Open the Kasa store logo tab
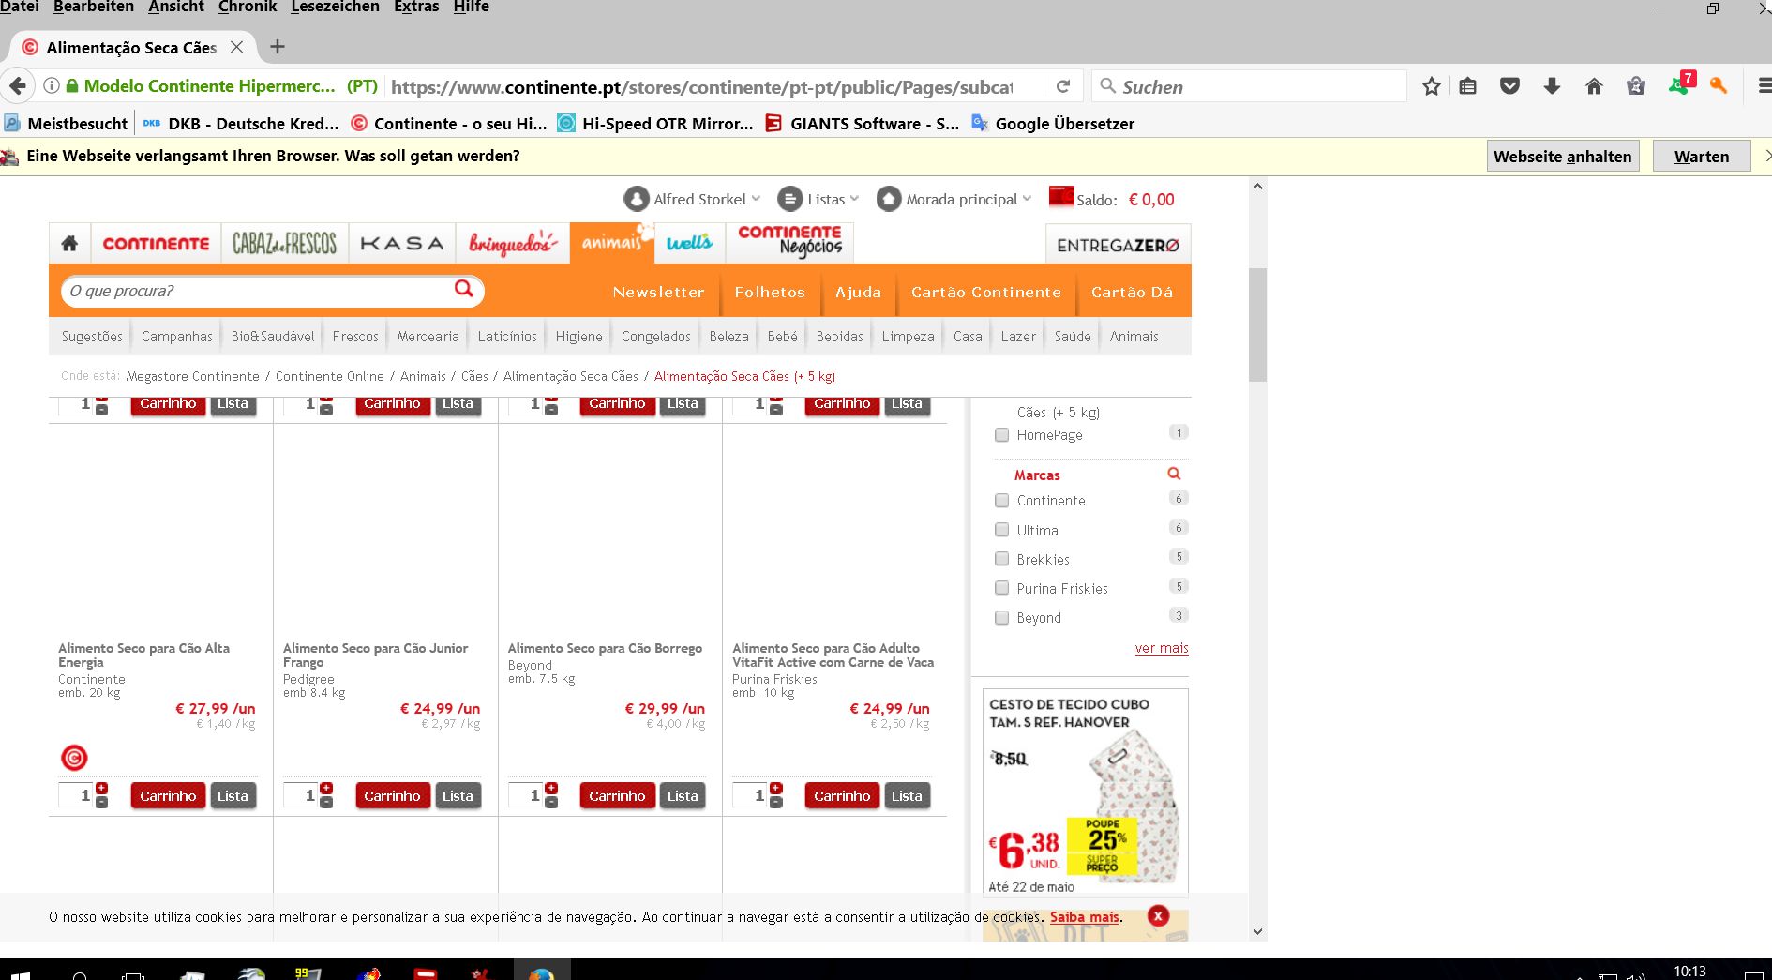 click(x=402, y=244)
